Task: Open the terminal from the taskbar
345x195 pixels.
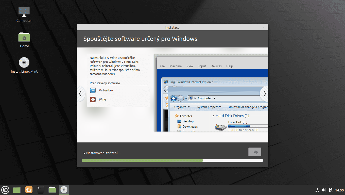Action: [x=40, y=190]
